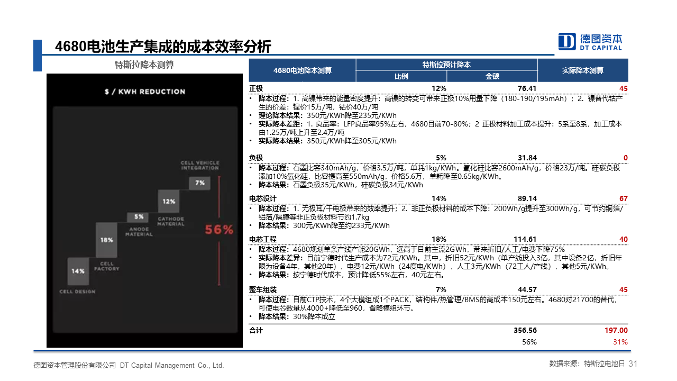Click the 356.56 total amount

pos(525,330)
